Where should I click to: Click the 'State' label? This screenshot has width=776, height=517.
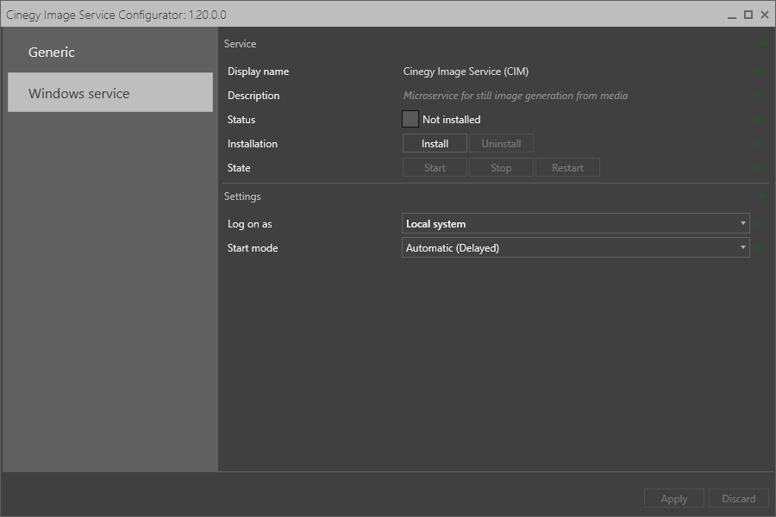click(x=239, y=168)
